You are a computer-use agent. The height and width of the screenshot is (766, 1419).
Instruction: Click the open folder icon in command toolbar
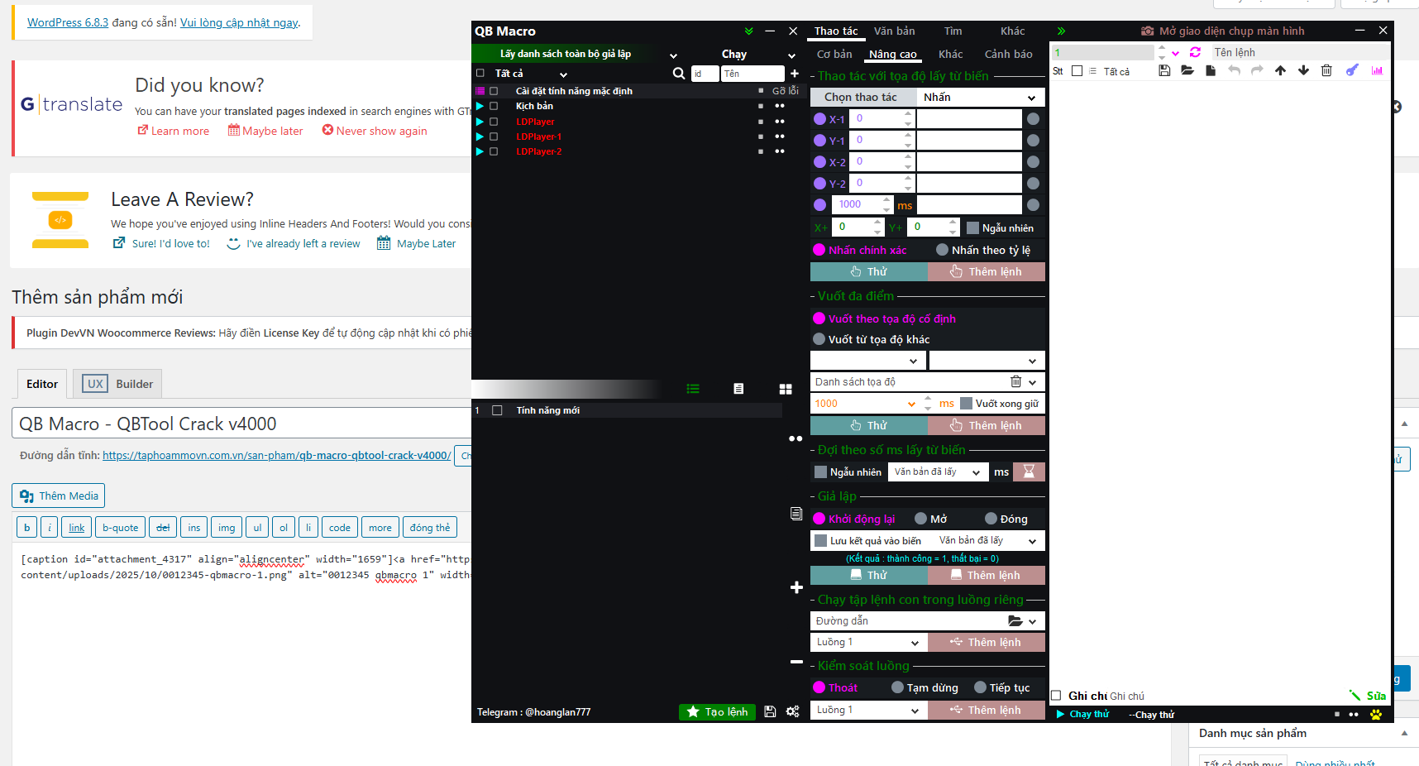point(1187,71)
